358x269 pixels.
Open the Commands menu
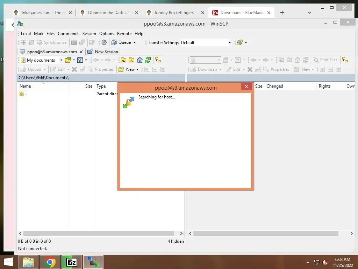coord(69,34)
